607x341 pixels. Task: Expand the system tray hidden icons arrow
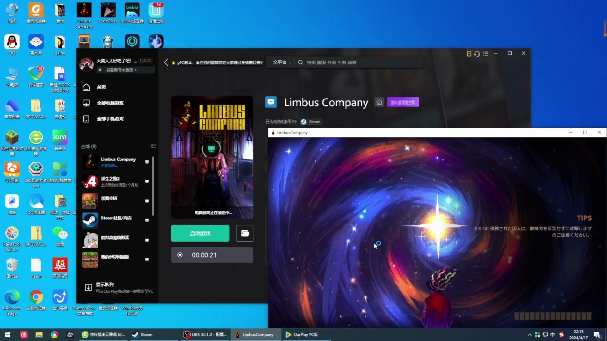pyautogui.click(x=530, y=335)
